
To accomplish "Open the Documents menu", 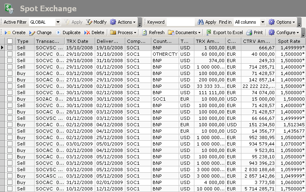I will (184, 32).
